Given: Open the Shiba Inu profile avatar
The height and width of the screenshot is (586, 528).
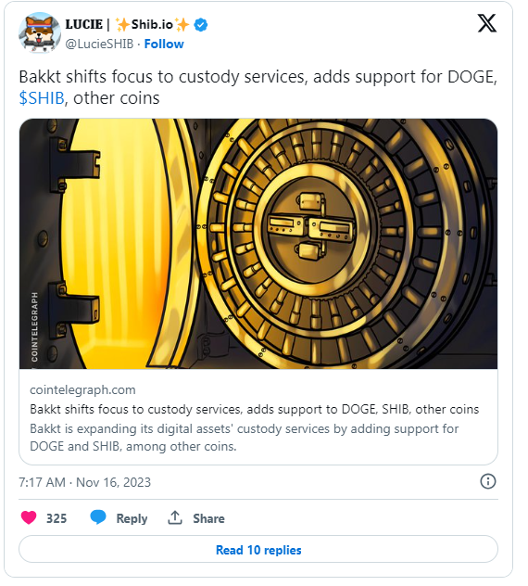Looking at the screenshot, I should (x=40, y=32).
